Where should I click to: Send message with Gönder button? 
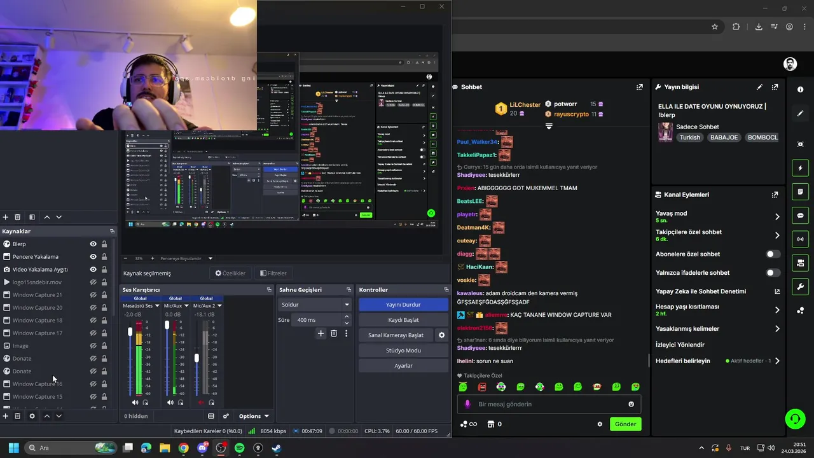(625, 424)
